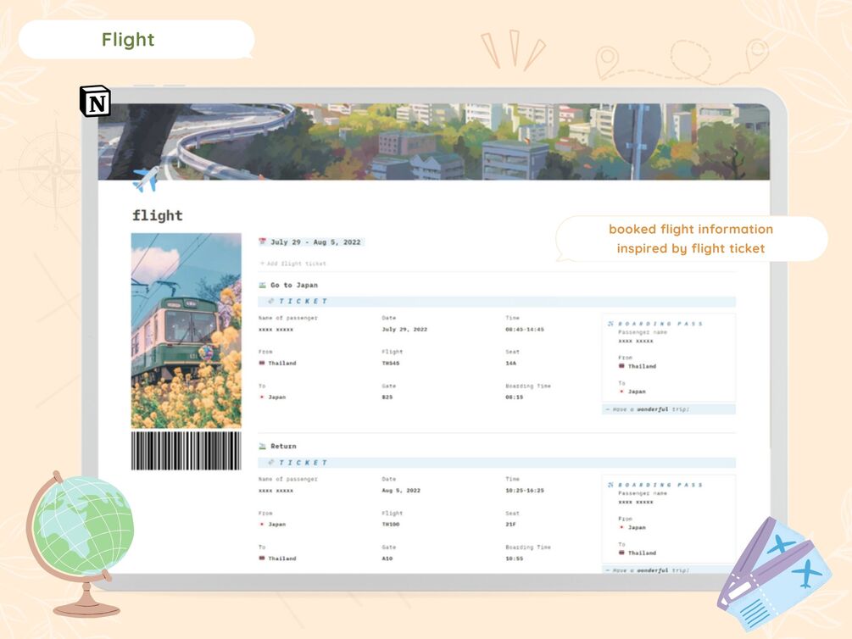This screenshot has height=639, width=852.
Task: Click the ticket icon in the Return TICKET bar
Action: 271,463
